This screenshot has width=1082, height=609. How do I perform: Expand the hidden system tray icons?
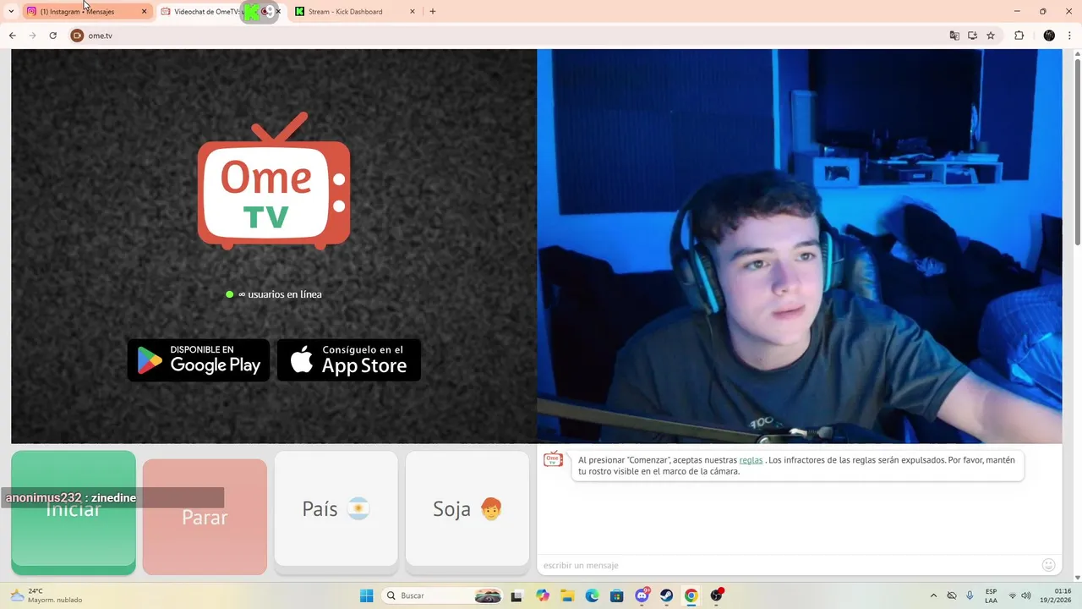933,595
